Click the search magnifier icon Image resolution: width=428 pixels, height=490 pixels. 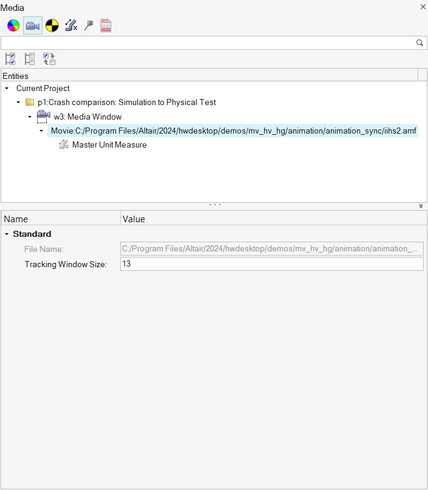(420, 43)
